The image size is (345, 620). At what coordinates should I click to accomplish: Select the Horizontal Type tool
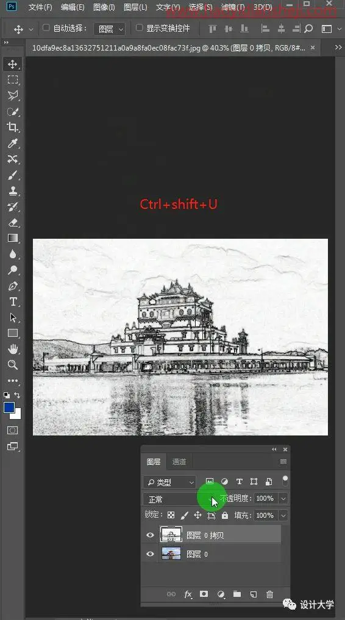click(13, 301)
